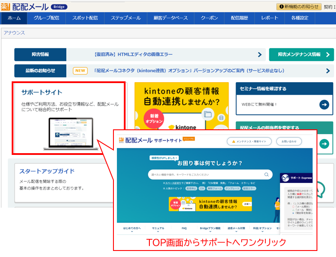Expand the 料金/オプション dropdown

coord(262,228)
